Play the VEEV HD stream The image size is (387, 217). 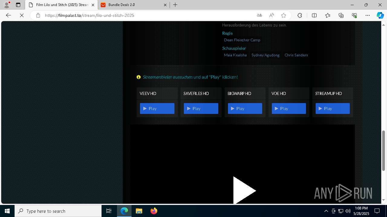[x=157, y=108]
